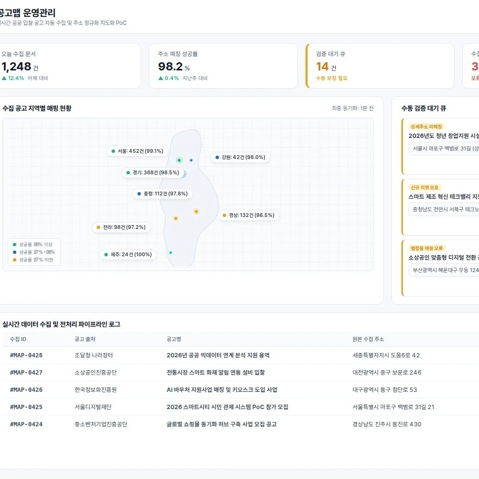479x479 pixels.
Task: Select the 제주: 24건 (100%) map label
Action: point(128,254)
